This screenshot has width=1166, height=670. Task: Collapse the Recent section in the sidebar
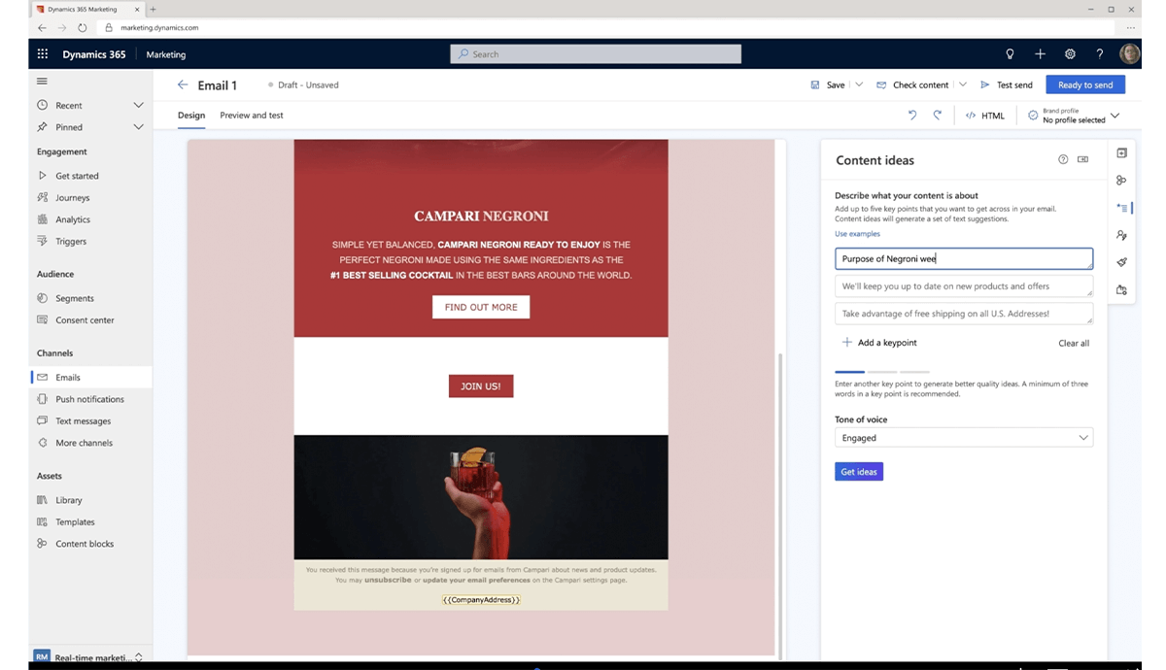point(138,105)
